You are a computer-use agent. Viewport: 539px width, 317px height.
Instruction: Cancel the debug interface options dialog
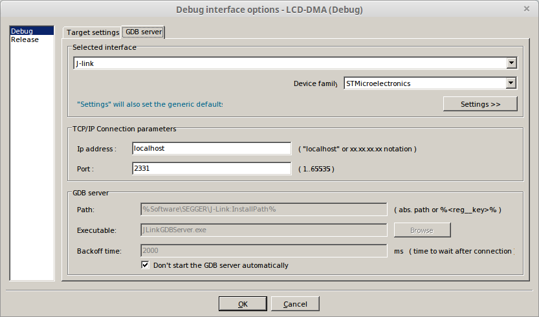tap(295, 304)
